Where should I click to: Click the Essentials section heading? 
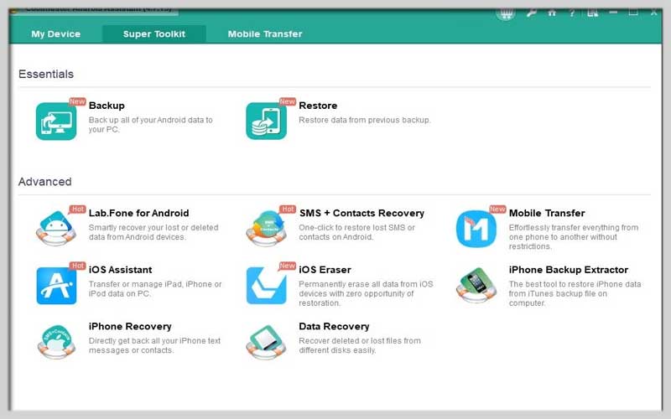(46, 74)
